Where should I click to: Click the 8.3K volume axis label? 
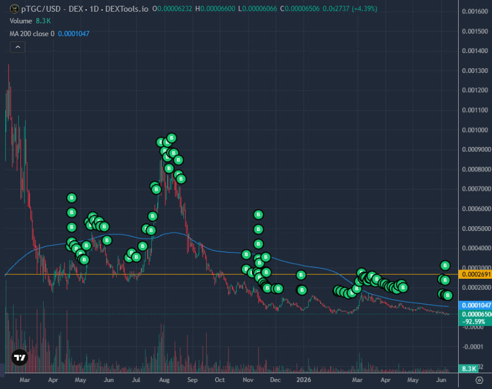[469, 369]
